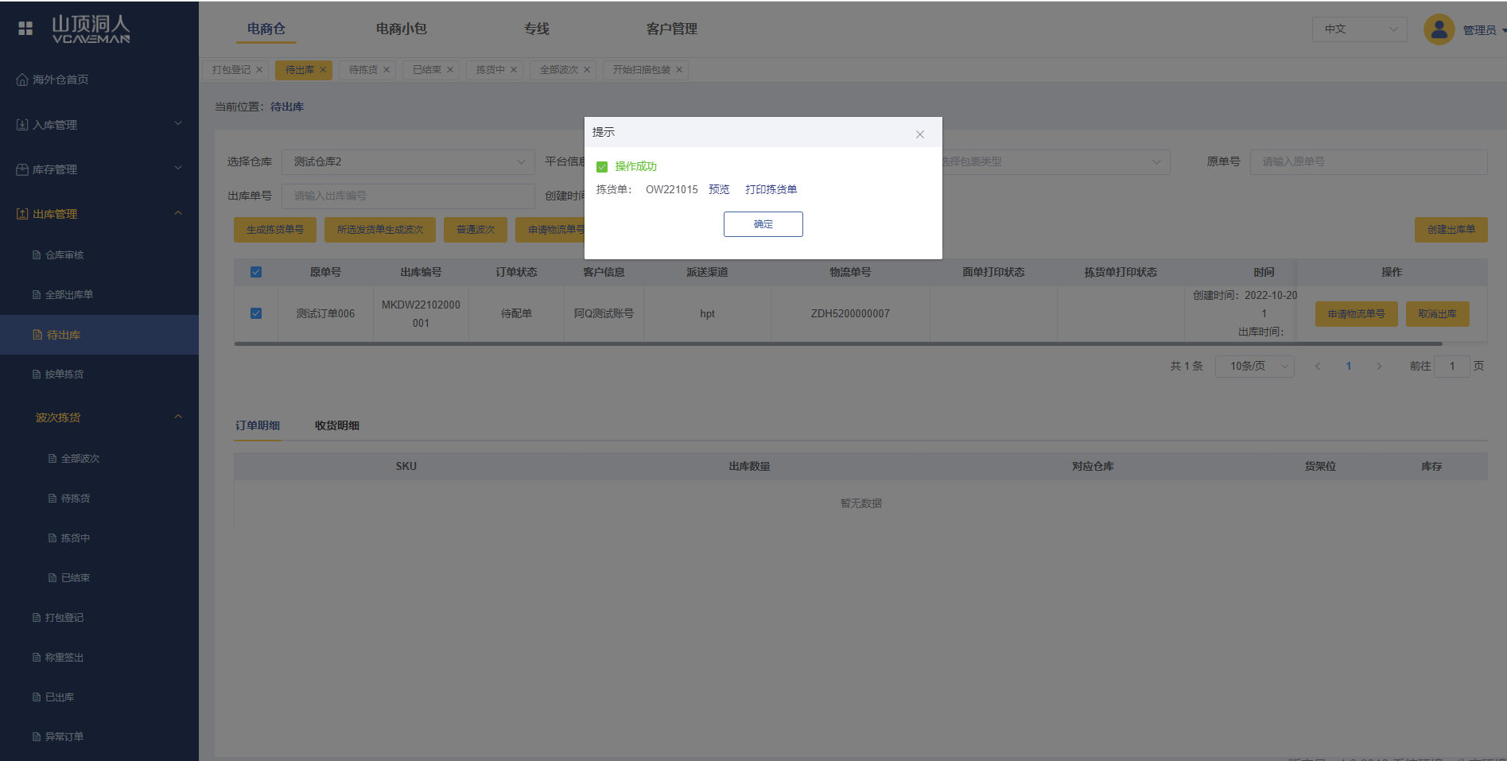The width and height of the screenshot is (1507, 761).
Task: Click the administrator avatar icon
Action: pos(1438,29)
